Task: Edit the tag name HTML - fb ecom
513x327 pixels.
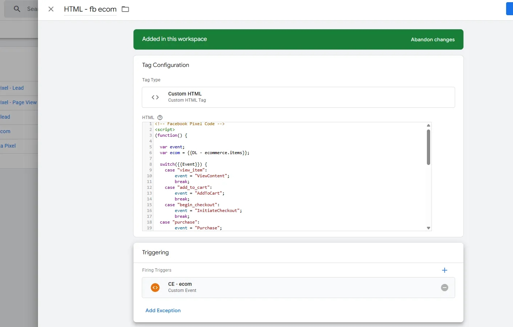Action: (90, 9)
